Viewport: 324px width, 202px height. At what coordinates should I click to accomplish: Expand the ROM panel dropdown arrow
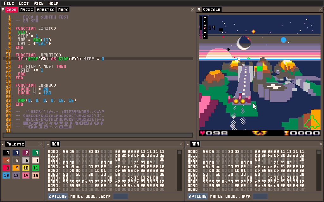click(x=48, y=144)
